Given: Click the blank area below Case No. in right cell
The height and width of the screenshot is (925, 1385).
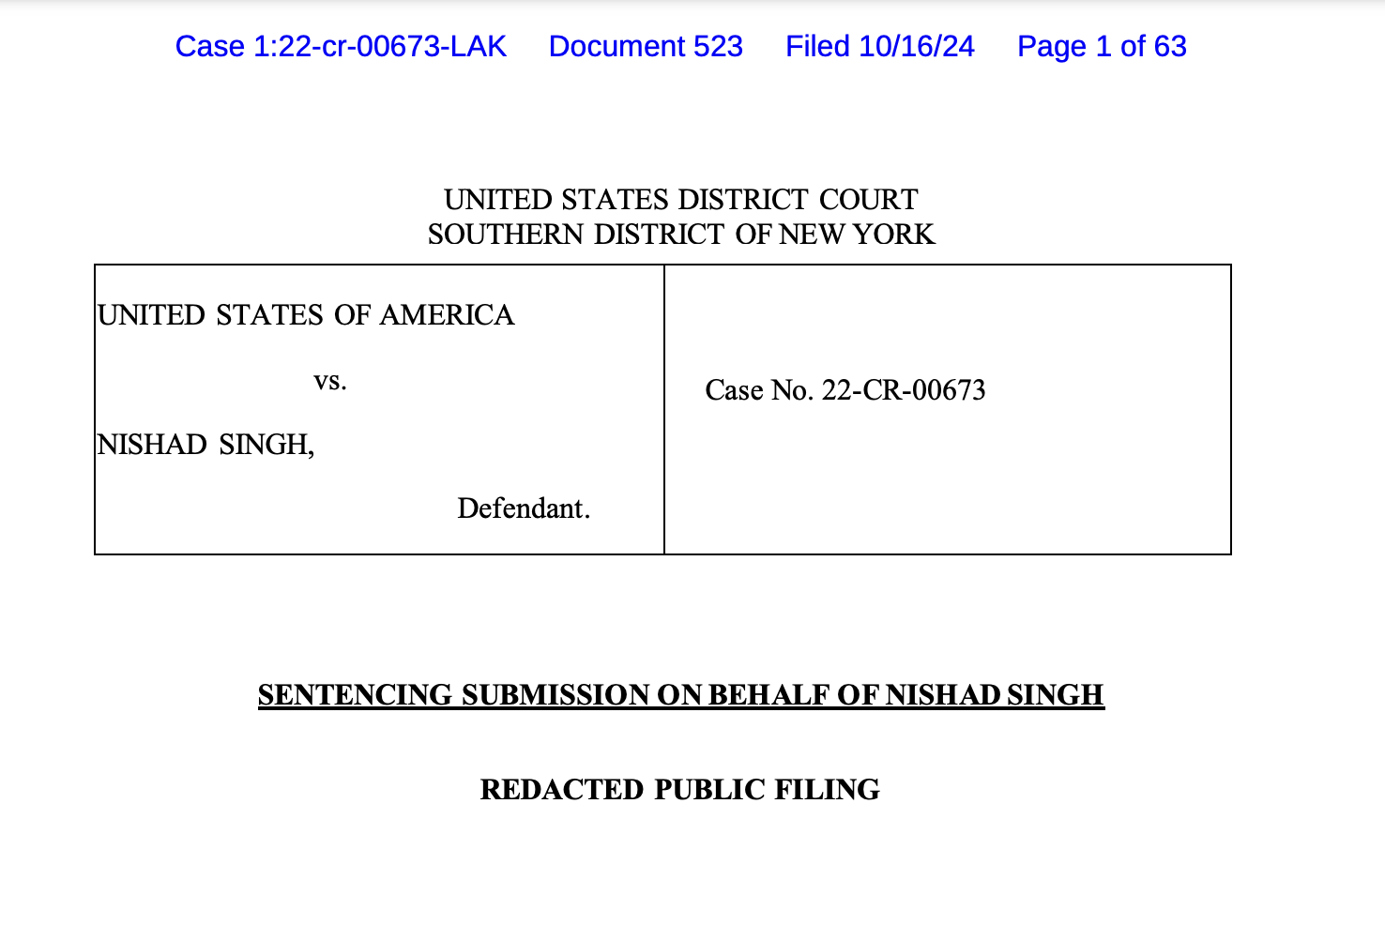Looking at the screenshot, I should click(948, 478).
